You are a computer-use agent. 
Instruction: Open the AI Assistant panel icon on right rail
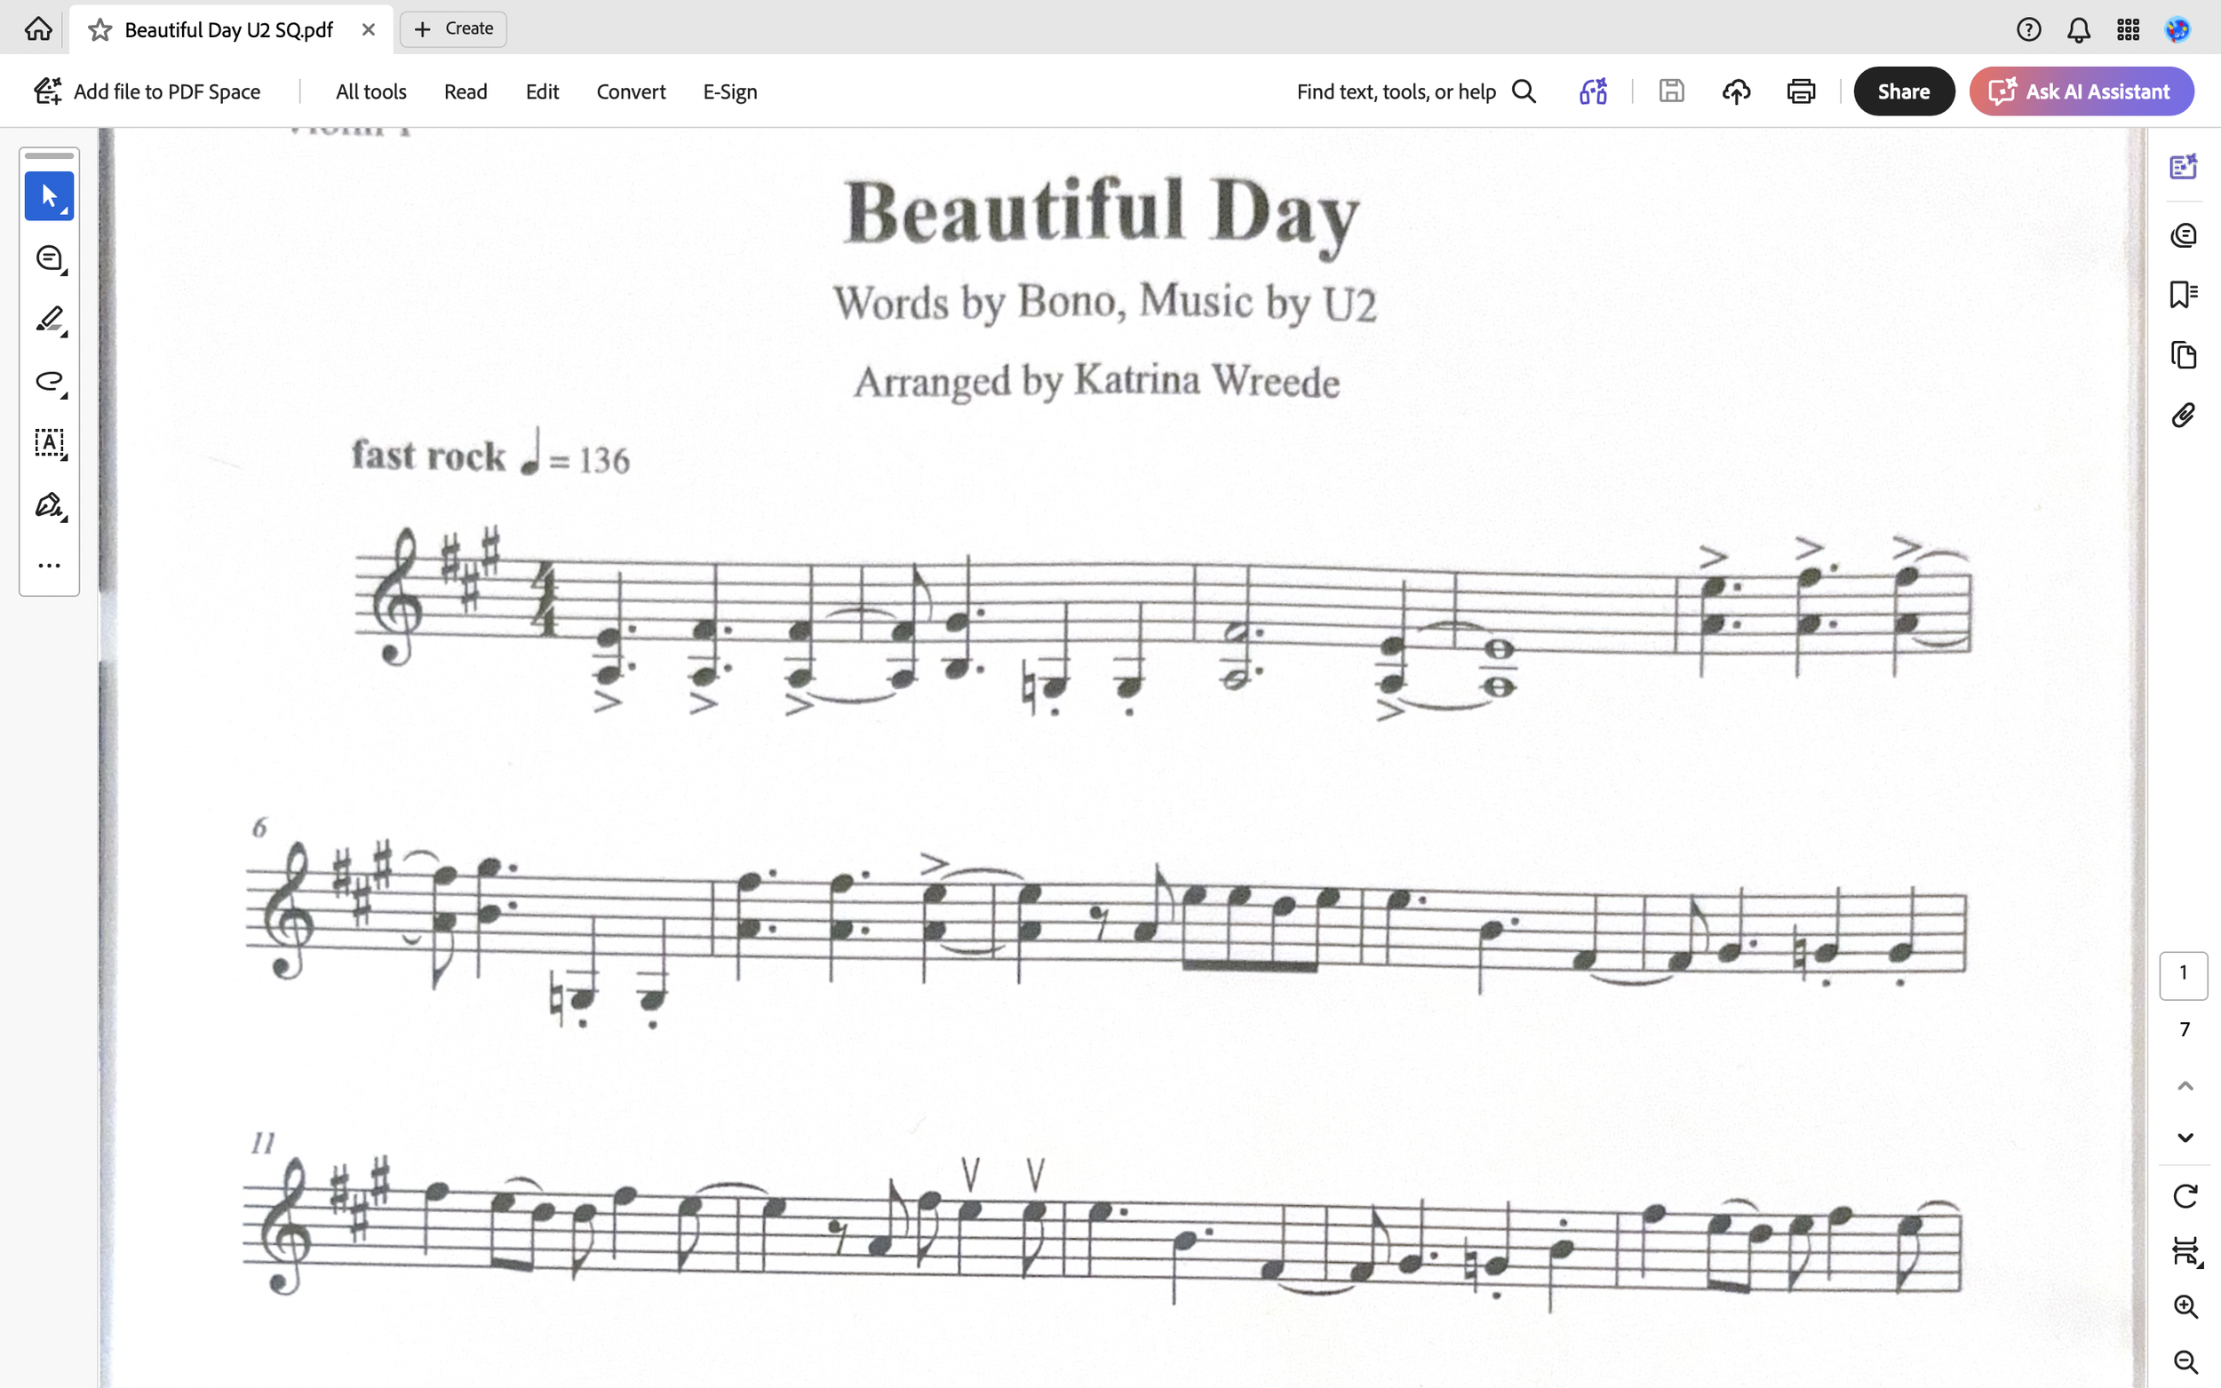click(x=2184, y=166)
